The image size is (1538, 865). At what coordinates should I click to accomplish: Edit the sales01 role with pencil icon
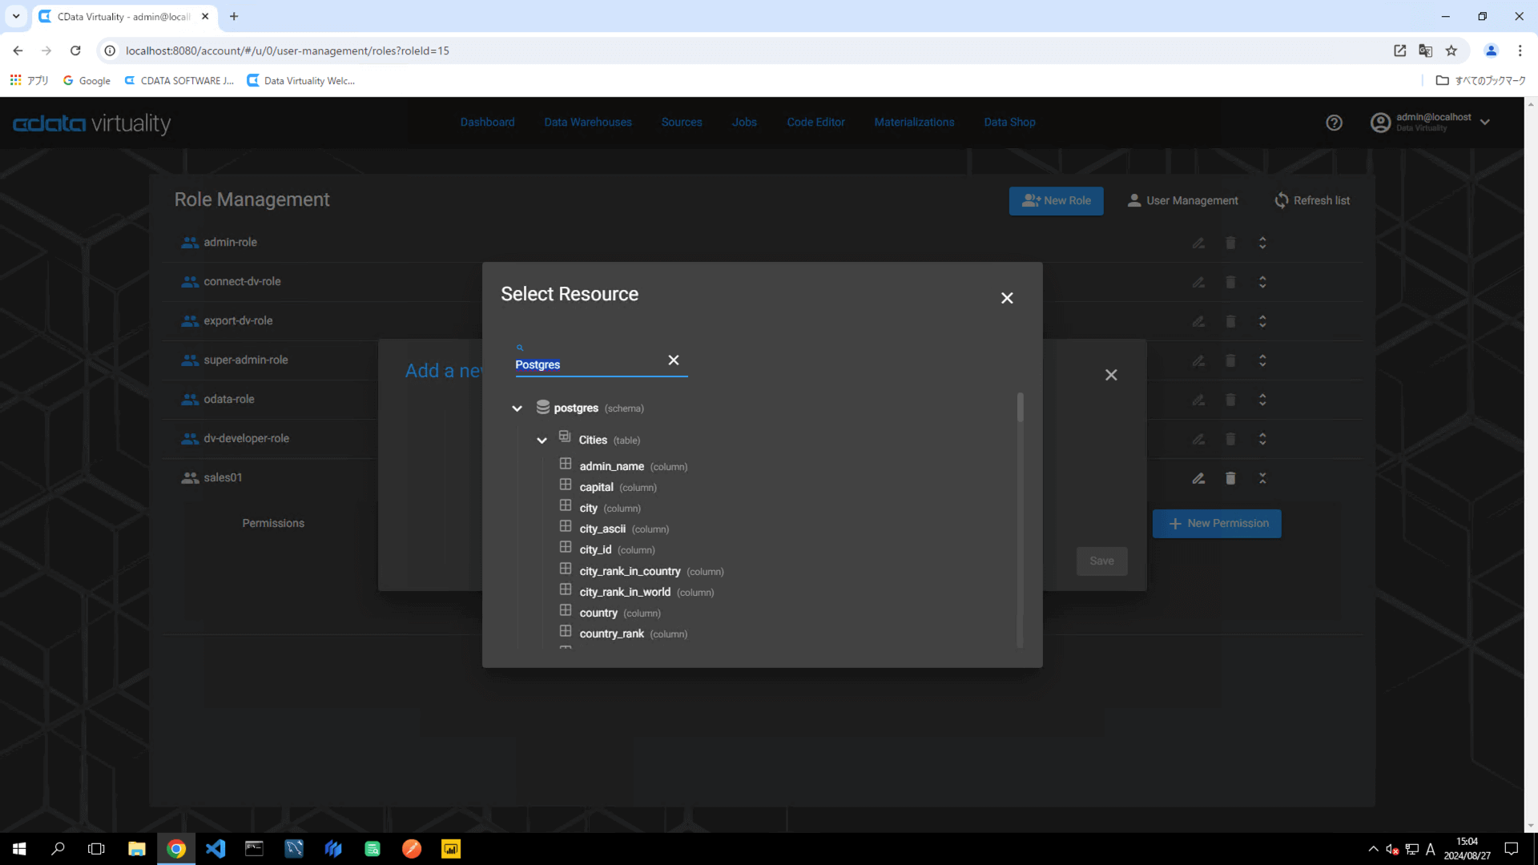coord(1198,478)
